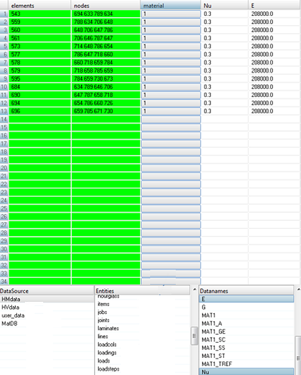
Task: Choose HVdata in DataSource list
Action: coord(10,307)
